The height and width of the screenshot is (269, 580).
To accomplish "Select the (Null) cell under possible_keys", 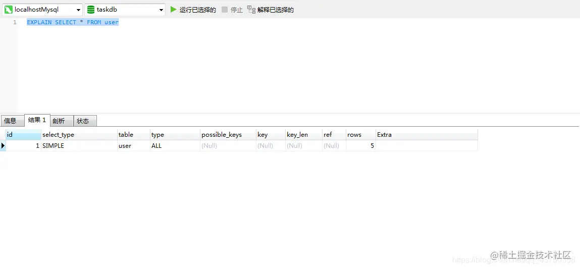I will click(228, 146).
